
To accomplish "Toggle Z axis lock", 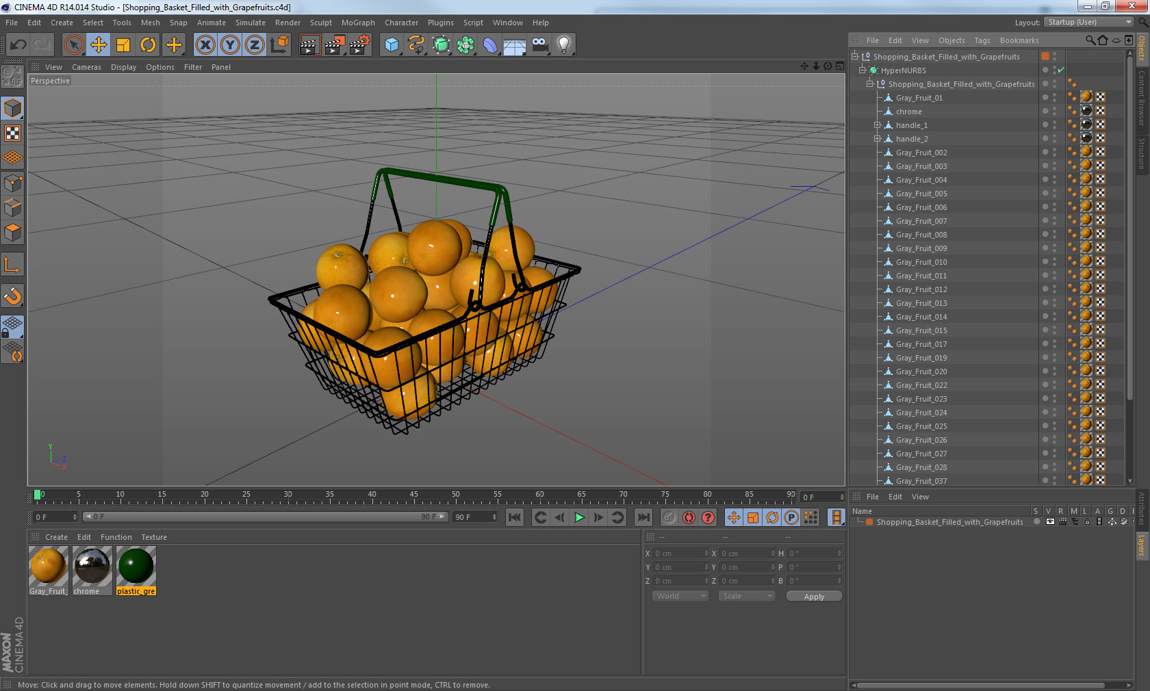I will click(255, 45).
